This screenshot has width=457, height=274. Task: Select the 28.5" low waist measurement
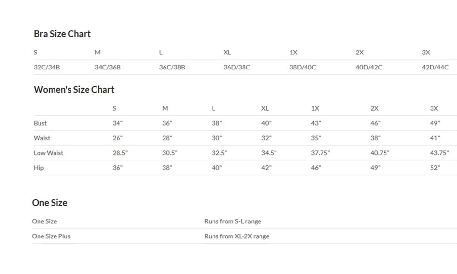[x=120, y=153]
